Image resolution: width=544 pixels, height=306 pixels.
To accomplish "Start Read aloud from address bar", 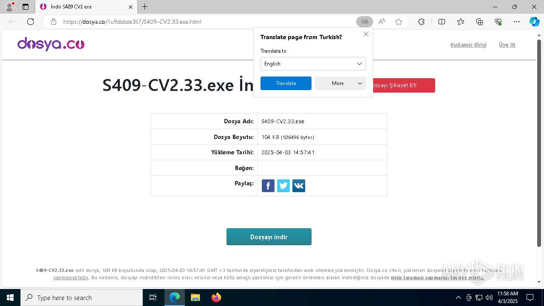I will click(x=382, y=22).
